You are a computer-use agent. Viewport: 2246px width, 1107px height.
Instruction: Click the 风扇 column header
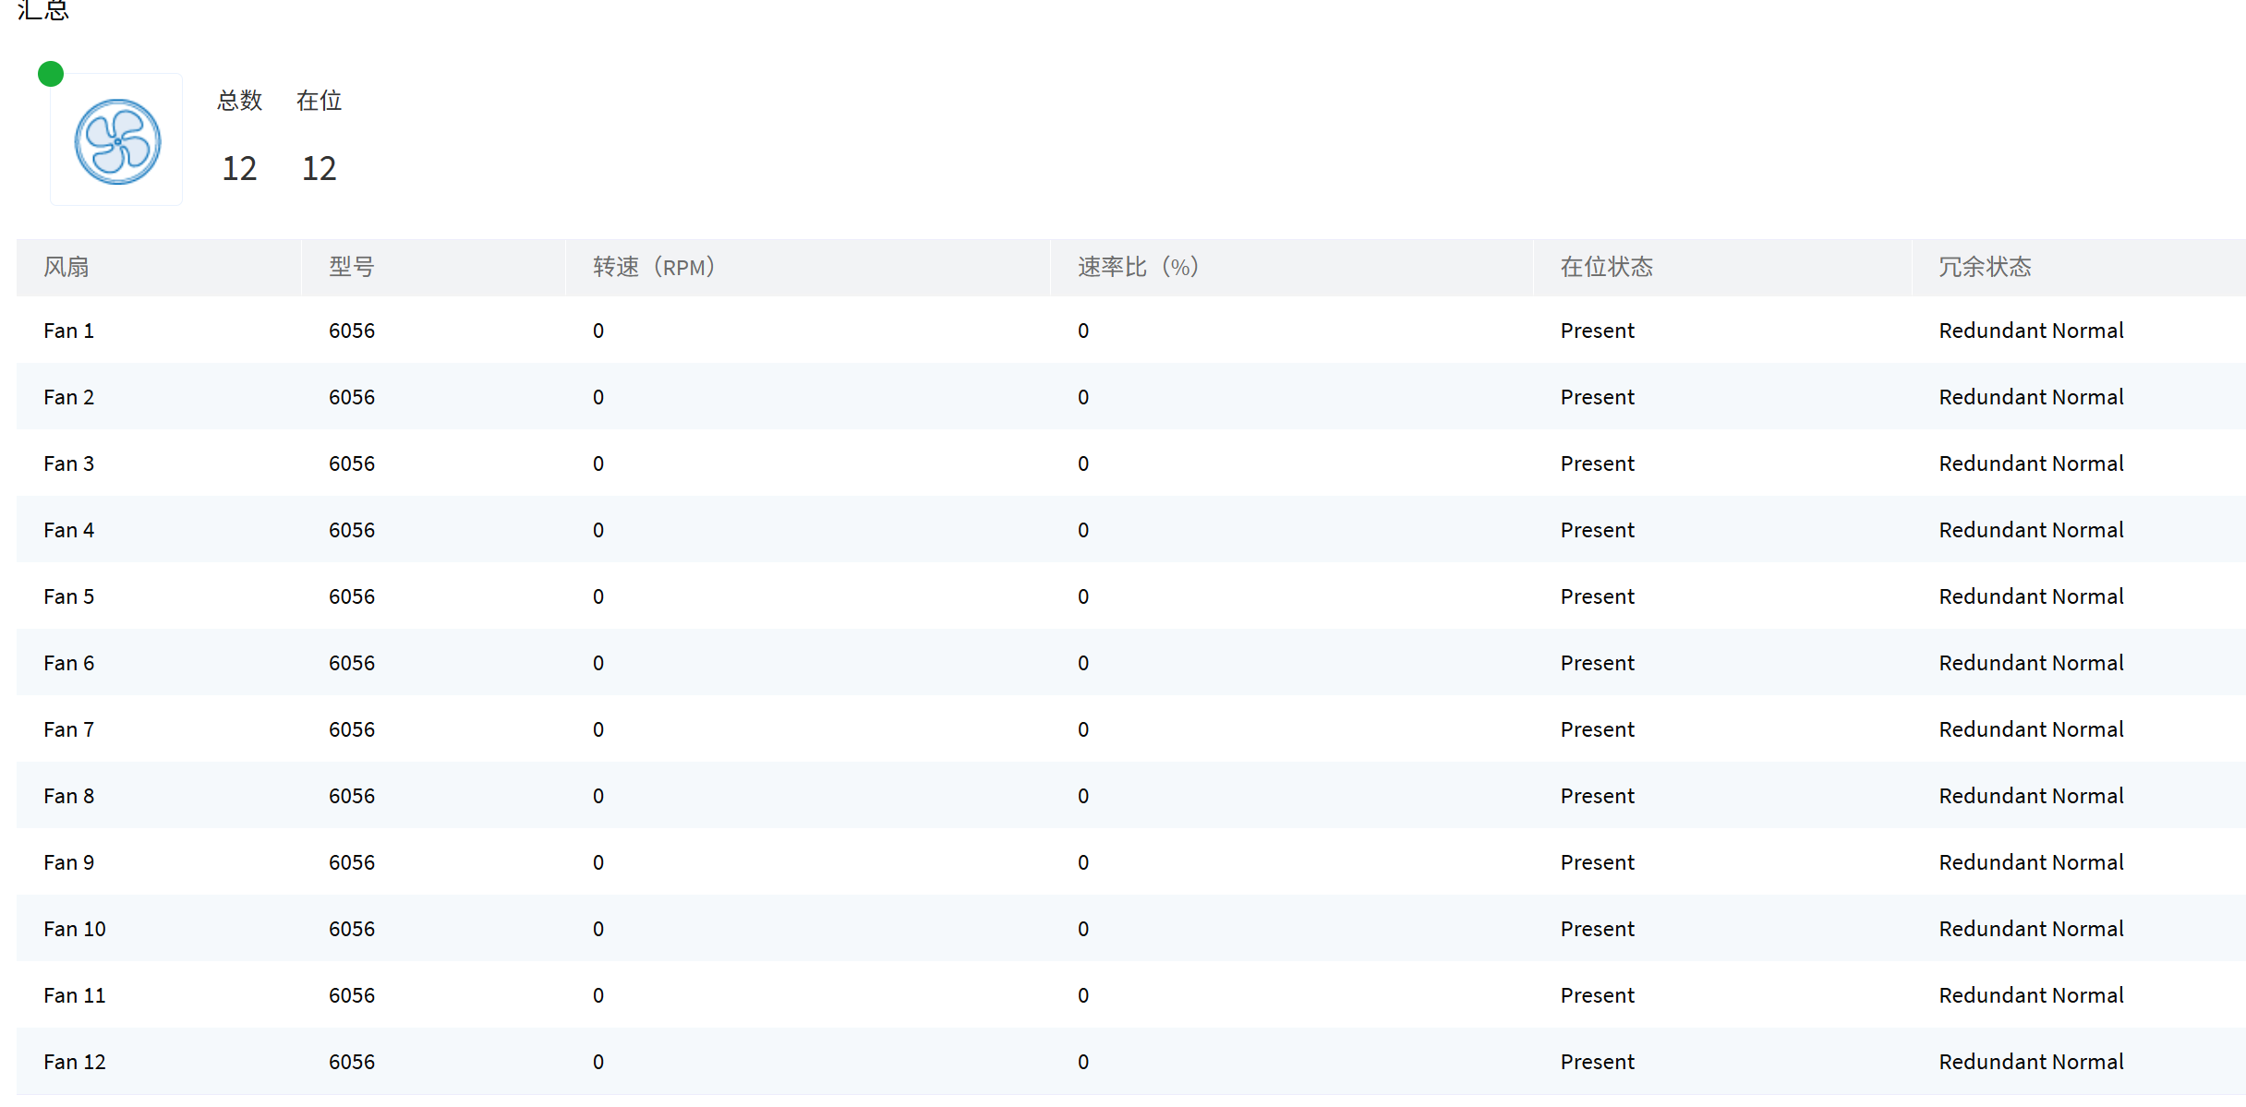pos(66,268)
